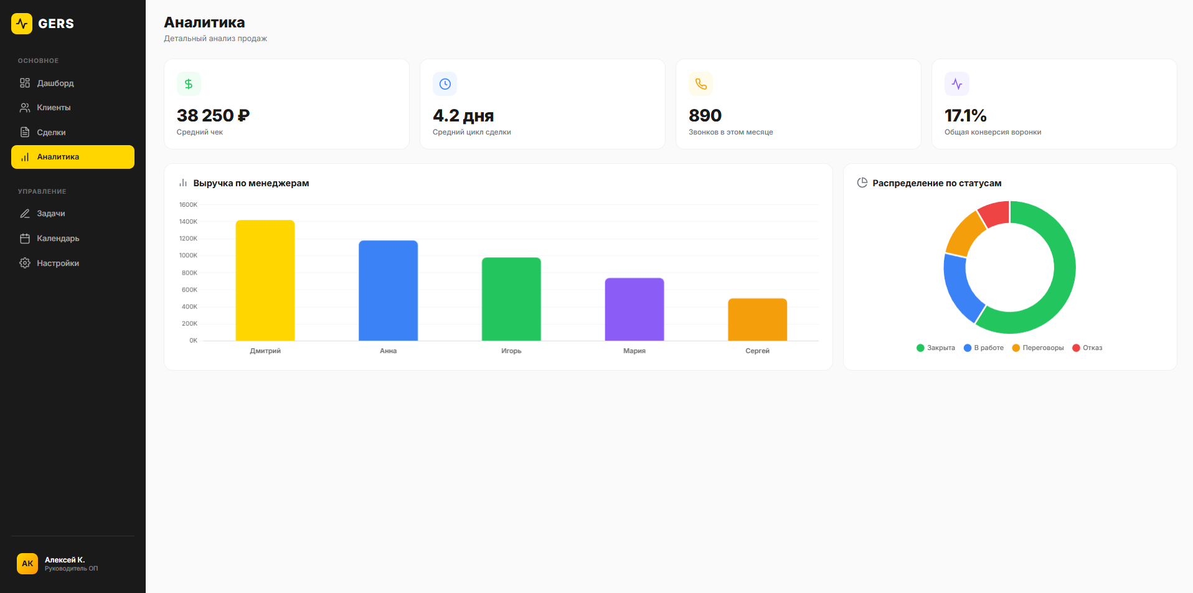Click the settings gear icon in sidebar
1193x593 pixels.
(25, 263)
